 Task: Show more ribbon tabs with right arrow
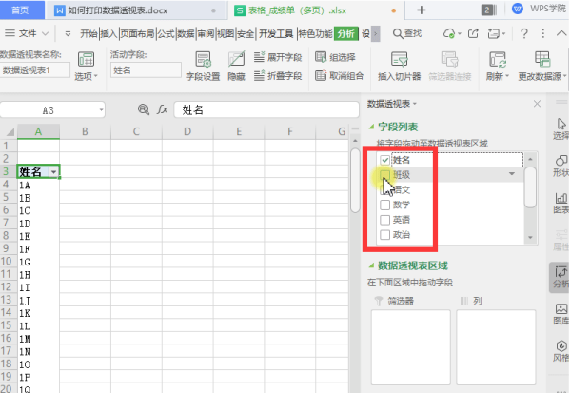coord(376,34)
